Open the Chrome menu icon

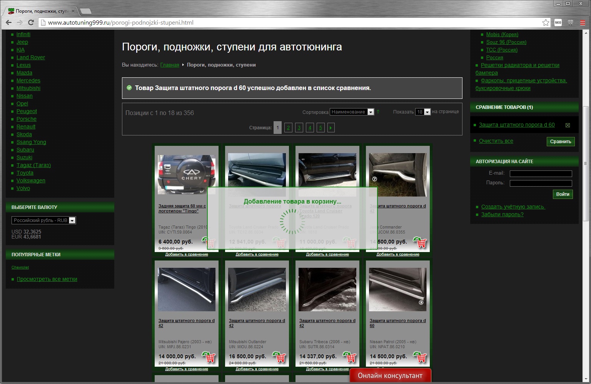click(x=583, y=23)
